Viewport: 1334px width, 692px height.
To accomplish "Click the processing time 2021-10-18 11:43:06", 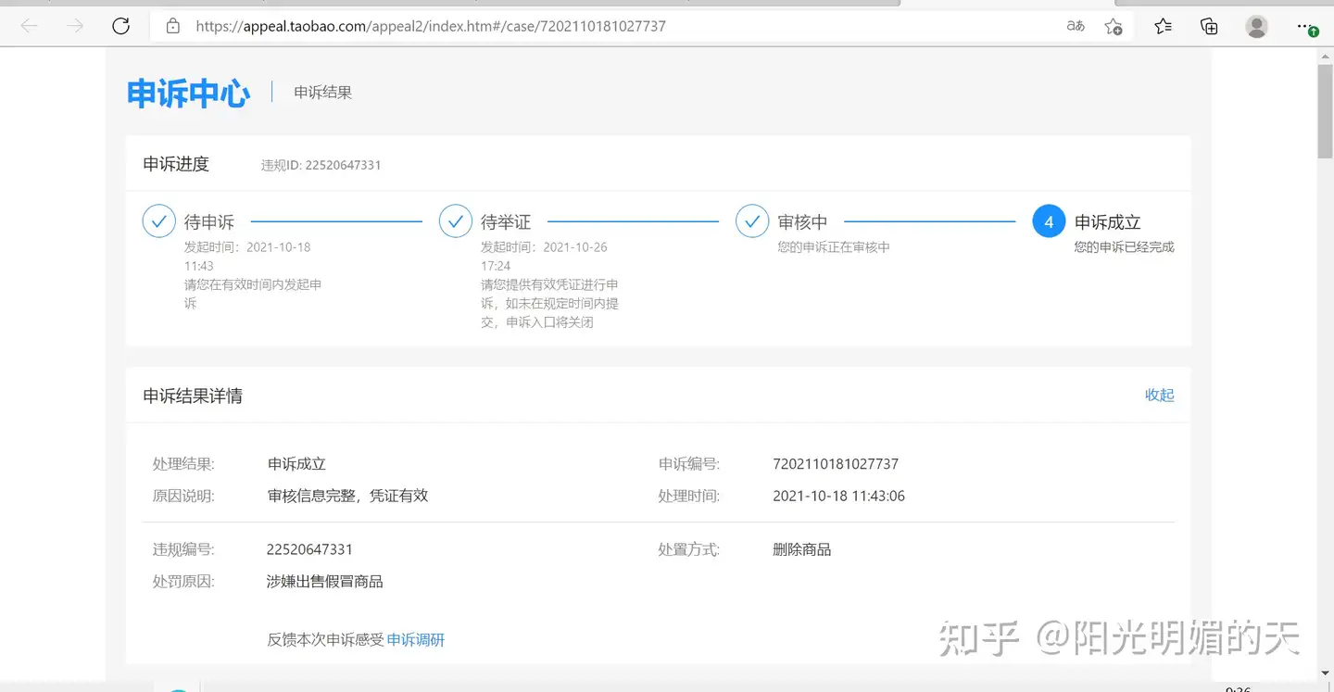I will pos(838,496).
